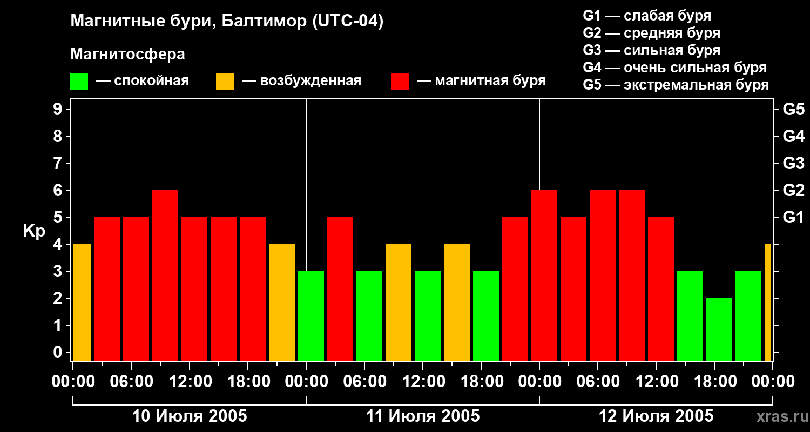Select the green bar starting 00:00 on 11 July
This screenshot has height=432, width=810.
[311, 316]
